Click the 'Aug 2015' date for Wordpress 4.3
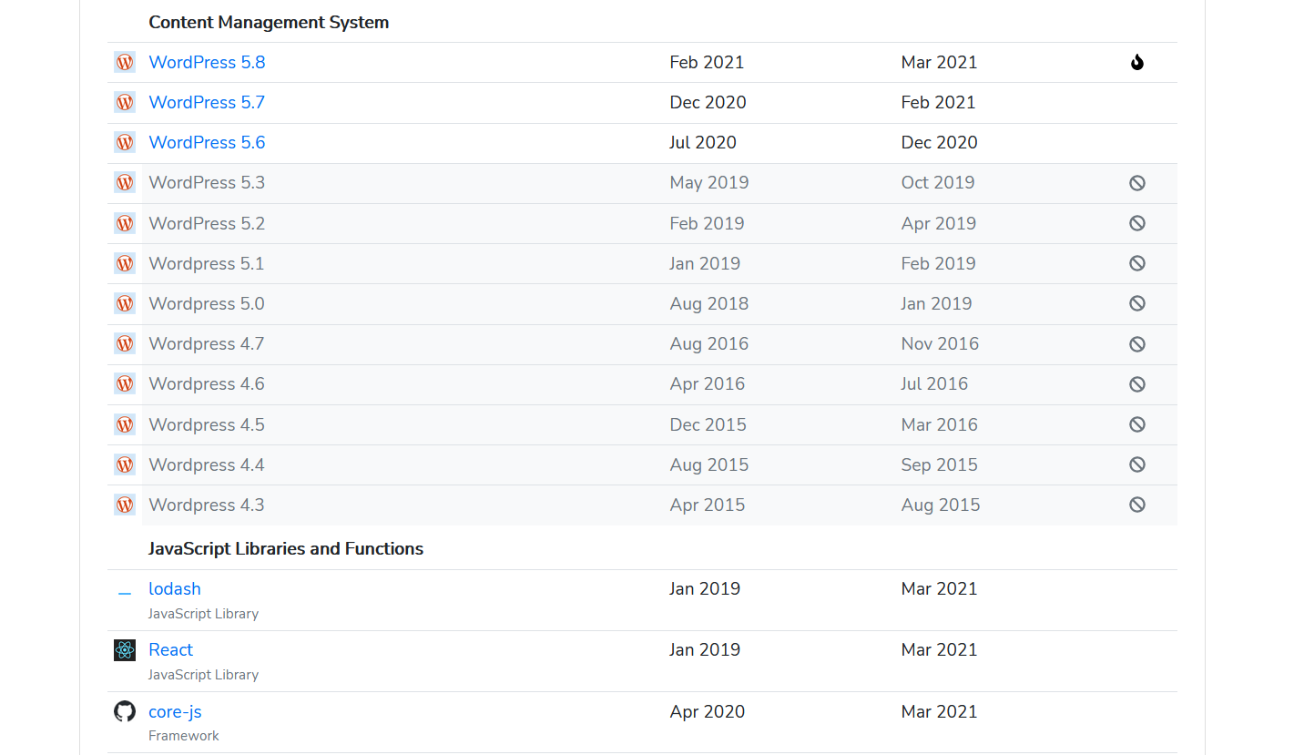Viewport: 1294px width, 755px height. point(941,505)
